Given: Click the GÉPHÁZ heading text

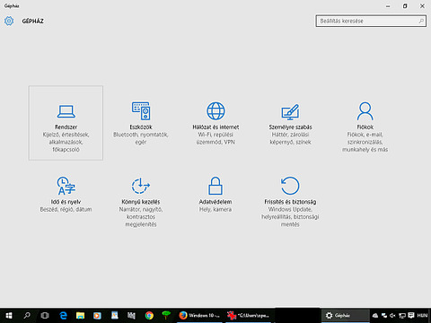Looking at the screenshot, I should (32, 21).
